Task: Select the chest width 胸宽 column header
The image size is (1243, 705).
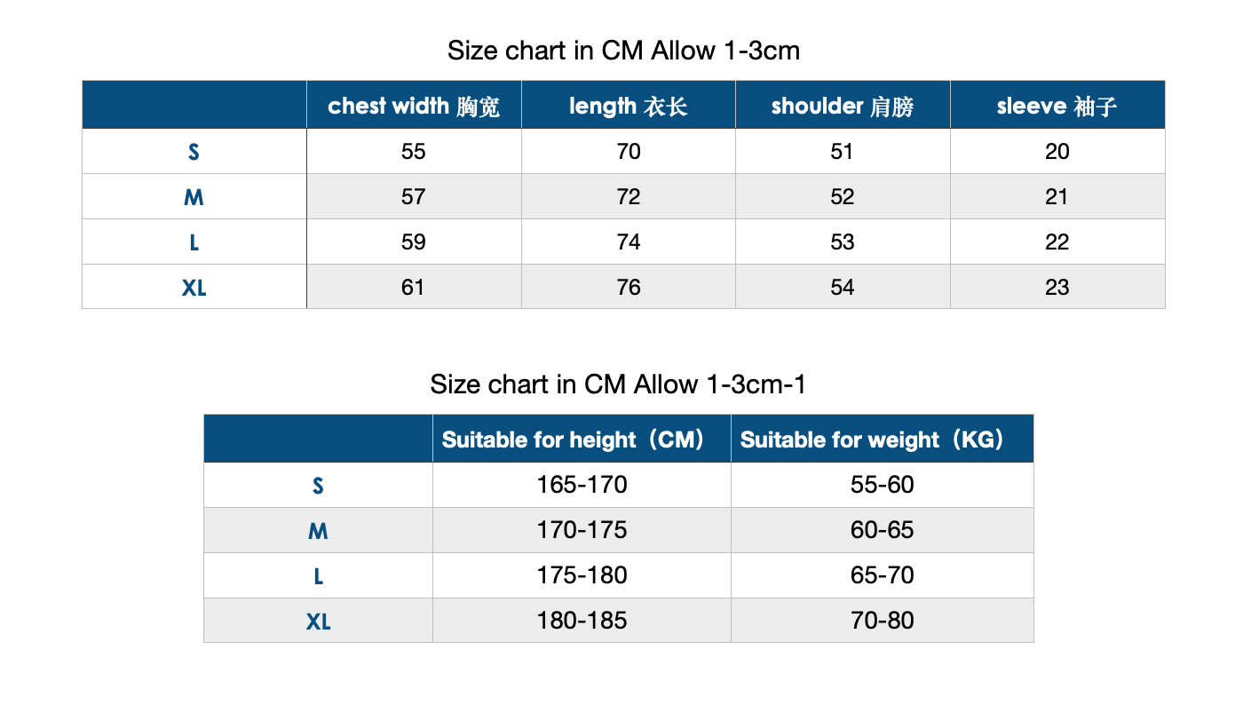Action: [x=414, y=107]
